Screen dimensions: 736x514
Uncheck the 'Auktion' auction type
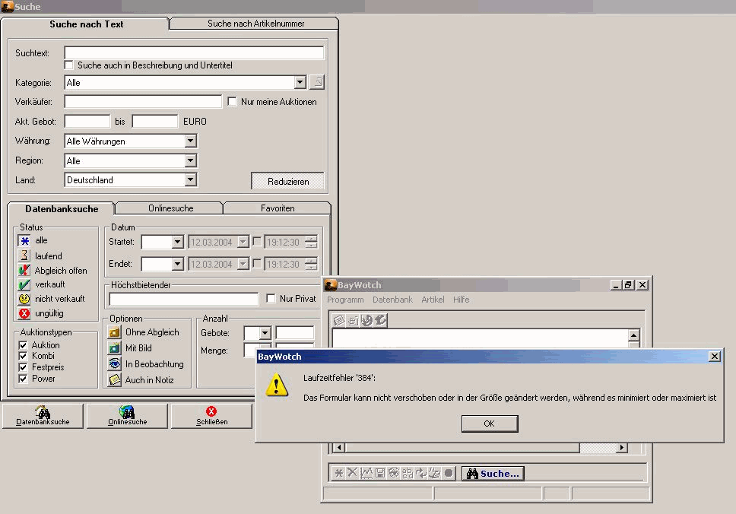point(23,345)
